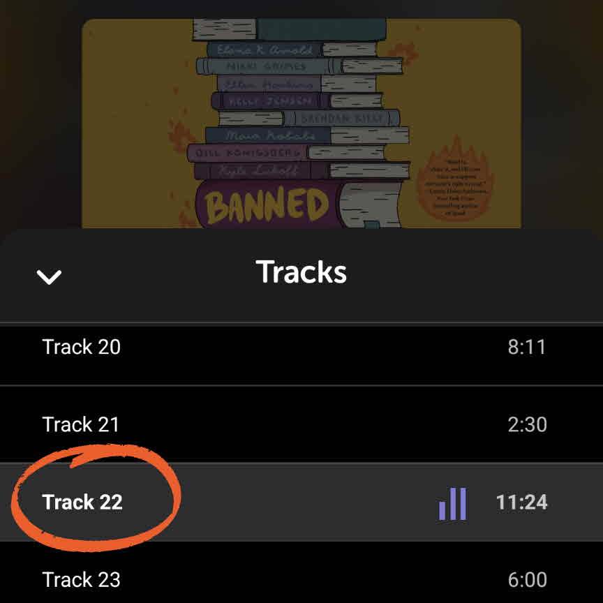Click the 11:24 duration of current track
The image size is (603, 603).
coord(522,502)
